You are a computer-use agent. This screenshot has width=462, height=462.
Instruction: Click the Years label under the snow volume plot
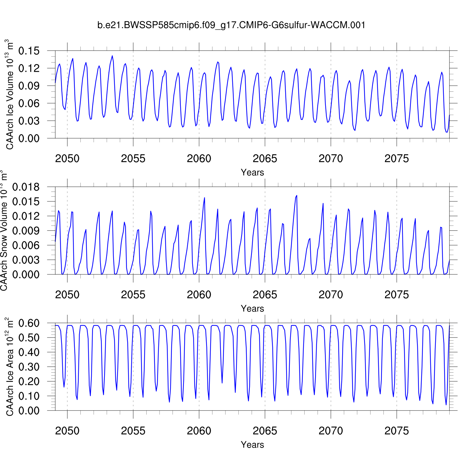click(252, 309)
